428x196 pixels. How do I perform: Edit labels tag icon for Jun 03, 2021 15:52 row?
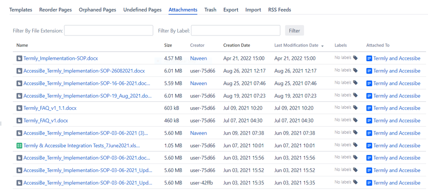355,170
